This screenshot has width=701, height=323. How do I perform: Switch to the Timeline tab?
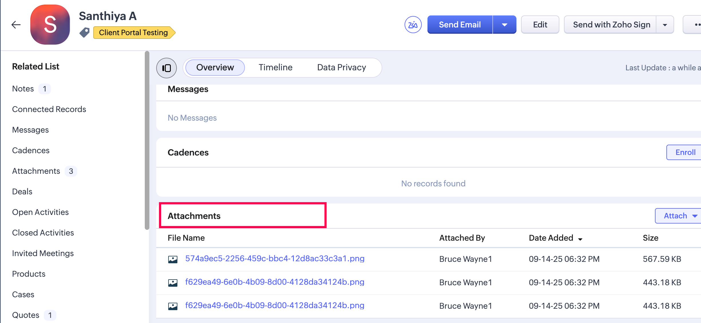(275, 67)
